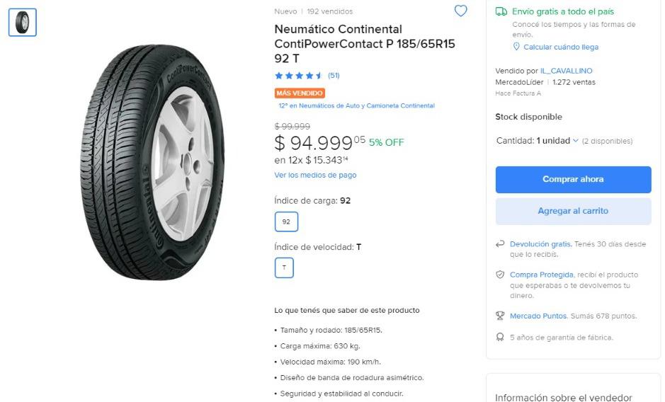Click the warranty ribbon icon

tap(501, 338)
